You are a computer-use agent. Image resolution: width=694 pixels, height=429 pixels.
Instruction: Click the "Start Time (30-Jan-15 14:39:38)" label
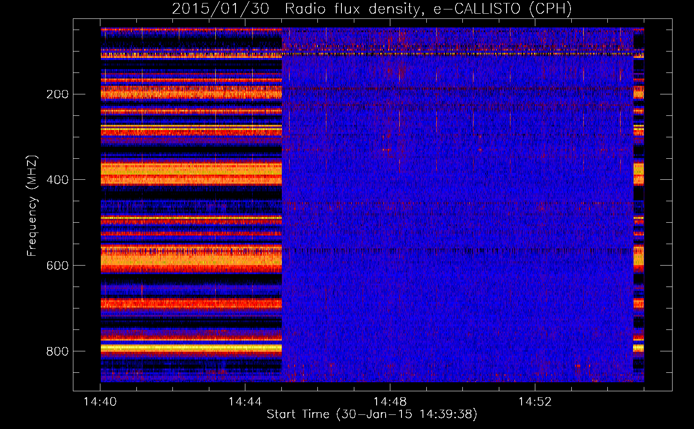click(x=372, y=414)
